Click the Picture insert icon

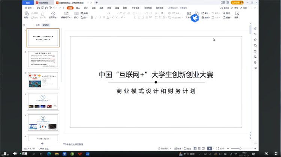click(x=203, y=13)
